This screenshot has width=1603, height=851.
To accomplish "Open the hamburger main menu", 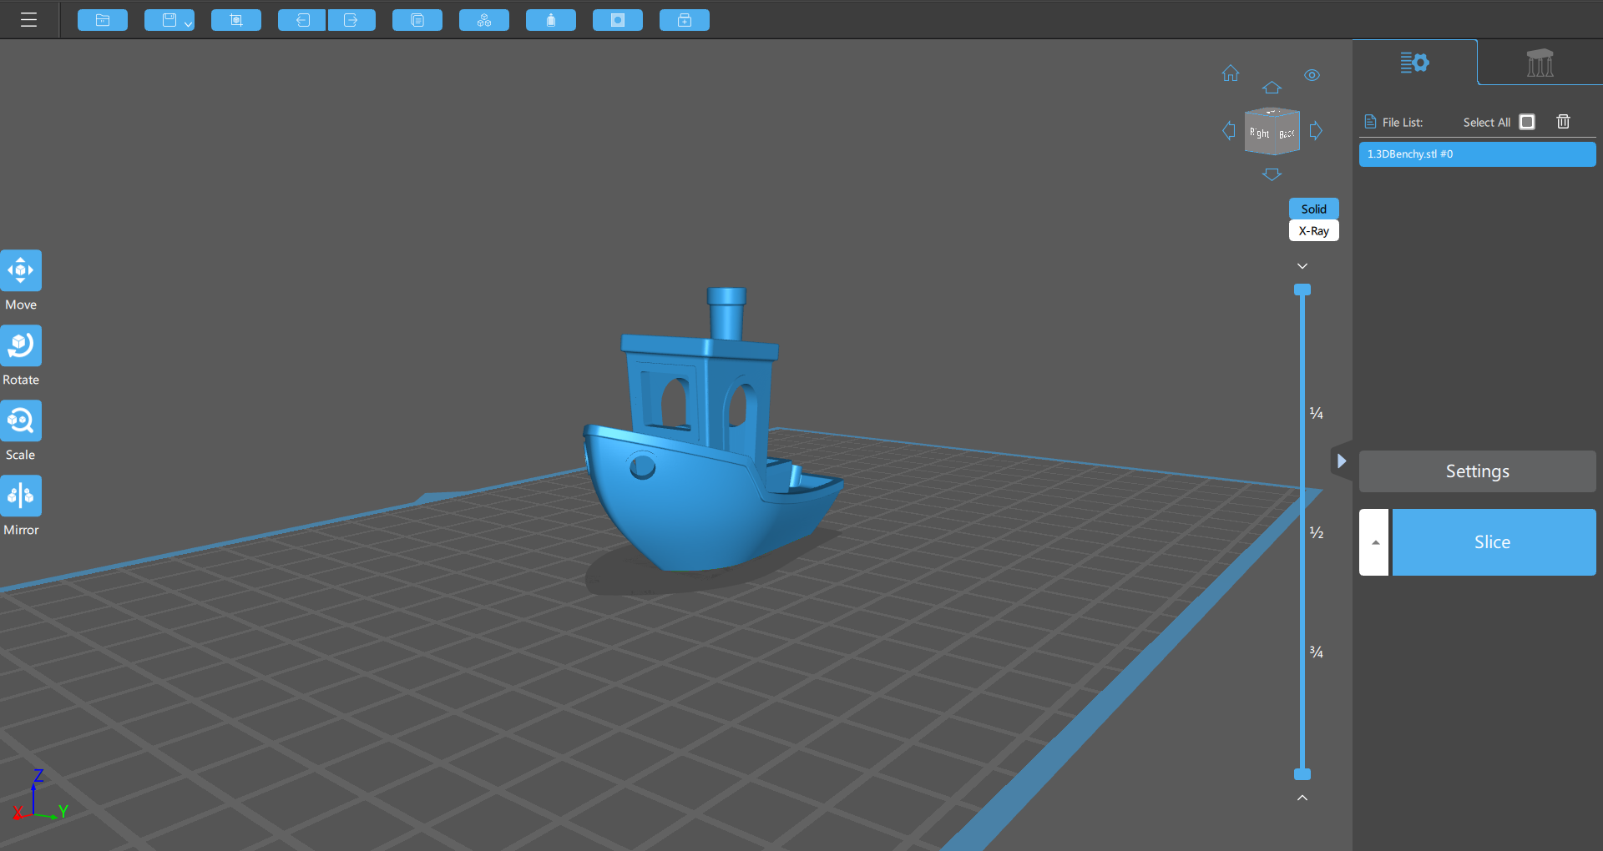I will click(x=28, y=20).
